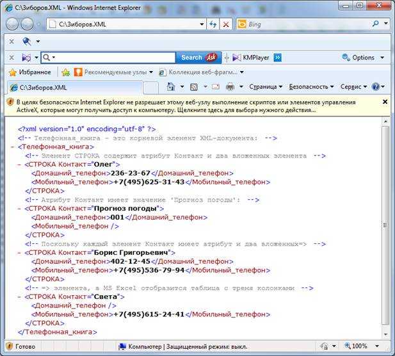The image size is (395, 356).
Task: Expand the blue toolbar overflow chevron
Action: click(x=278, y=58)
